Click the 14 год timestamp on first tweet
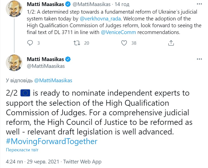The height and width of the screenshot is (168, 208). pyautogui.click(x=122, y=4)
